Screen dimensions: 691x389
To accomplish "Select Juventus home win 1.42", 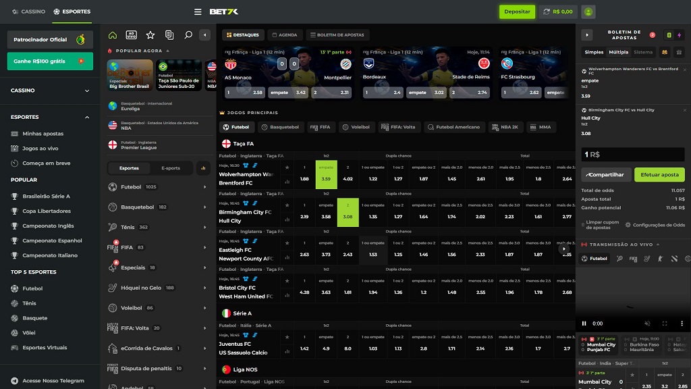I will coord(304,344).
